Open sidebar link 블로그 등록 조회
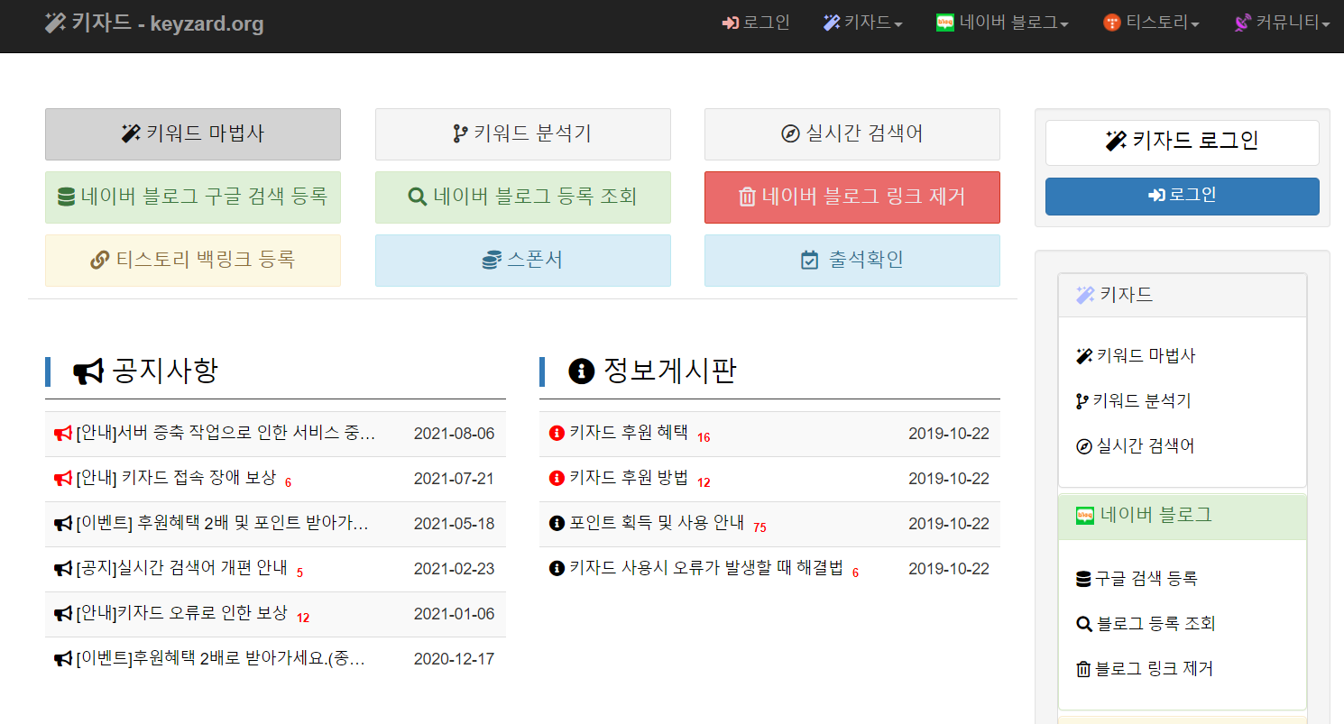 pyautogui.click(x=1146, y=624)
